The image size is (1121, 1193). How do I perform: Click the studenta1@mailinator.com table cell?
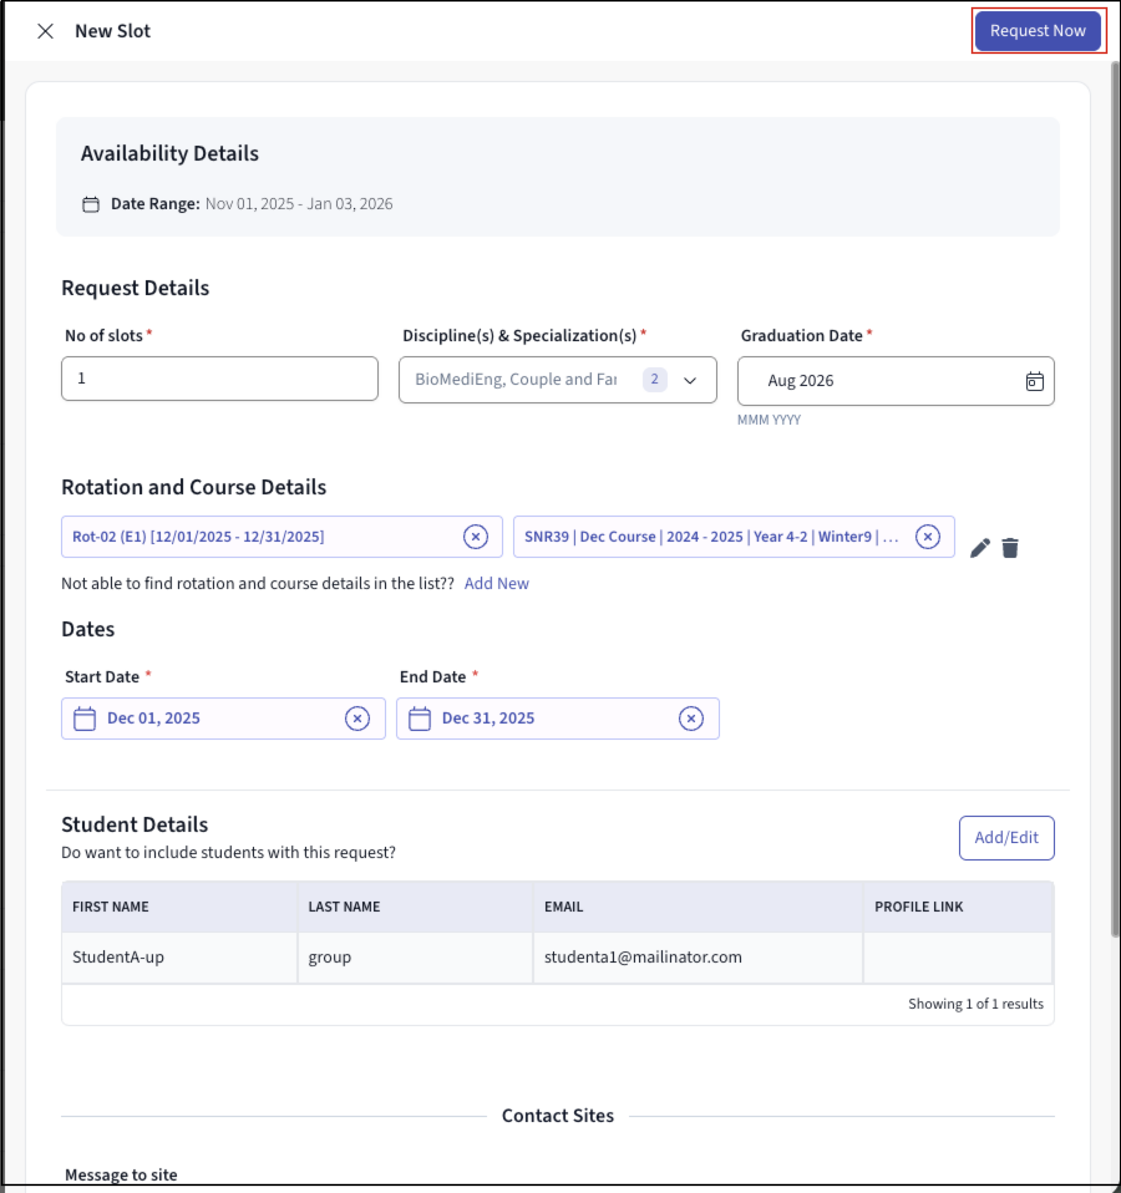[643, 957]
